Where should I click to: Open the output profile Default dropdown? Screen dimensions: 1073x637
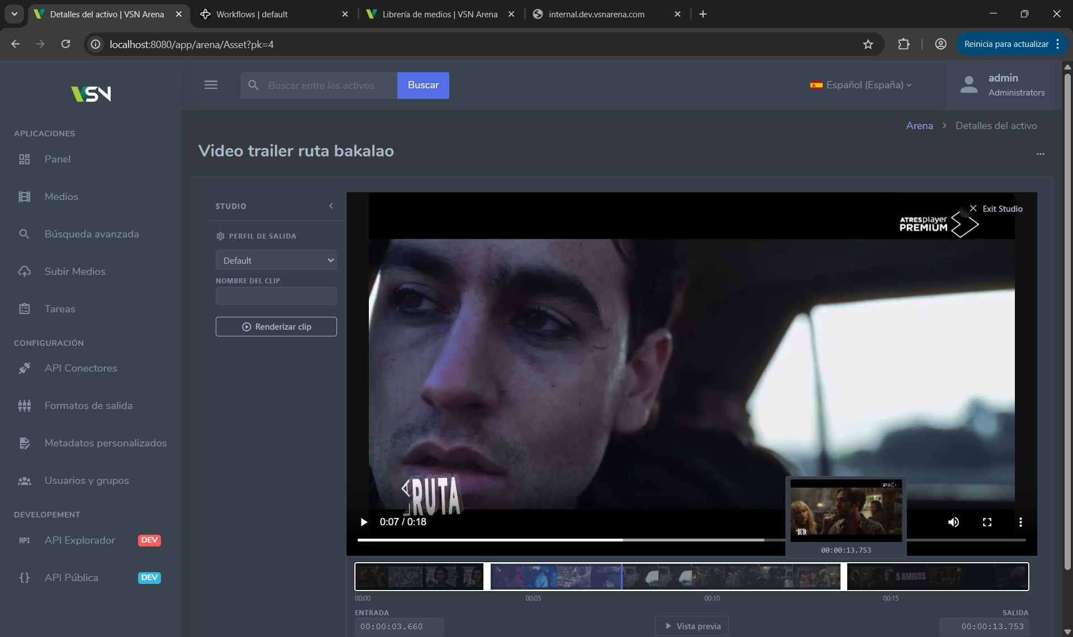[276, 260]
